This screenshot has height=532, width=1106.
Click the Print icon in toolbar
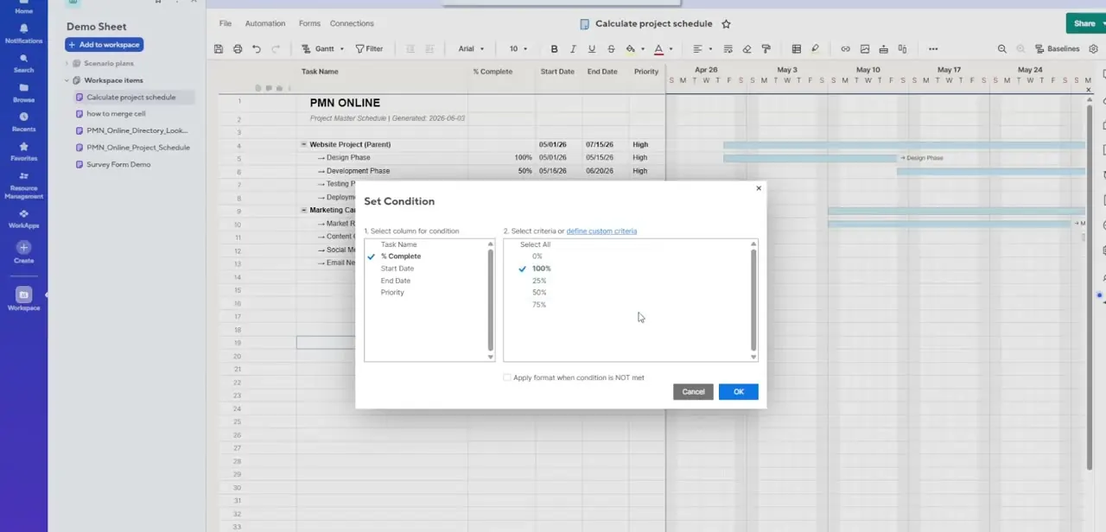point(238,49)
